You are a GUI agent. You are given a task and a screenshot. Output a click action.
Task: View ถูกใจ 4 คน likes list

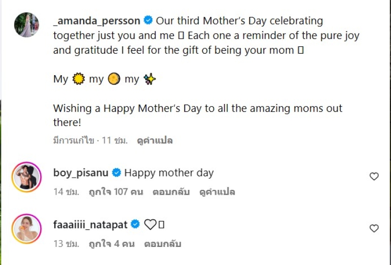(111, 244)
